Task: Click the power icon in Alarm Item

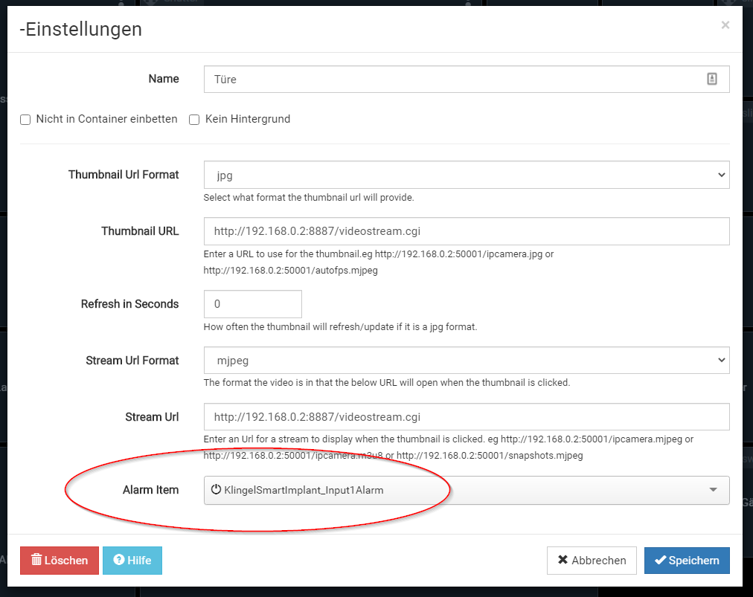Action: tap(217, 490)
